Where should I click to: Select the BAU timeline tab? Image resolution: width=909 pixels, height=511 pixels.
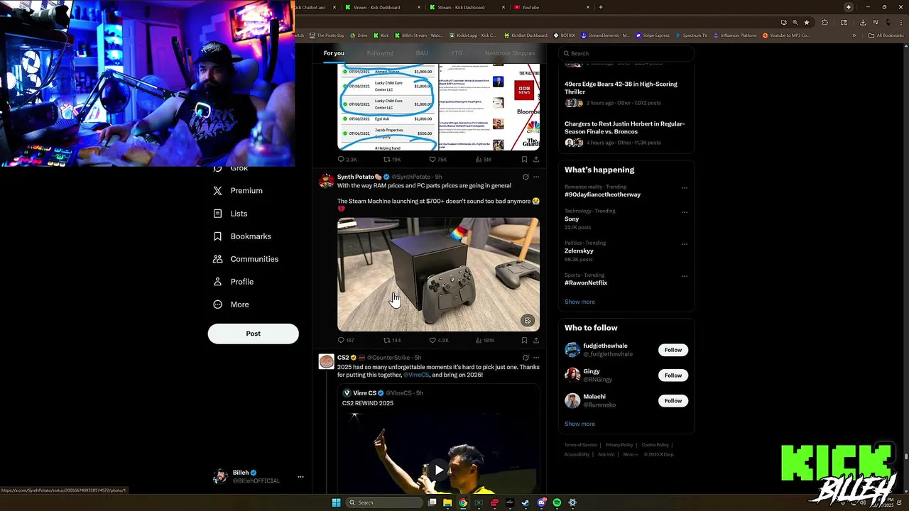click(x=422, y=53)
